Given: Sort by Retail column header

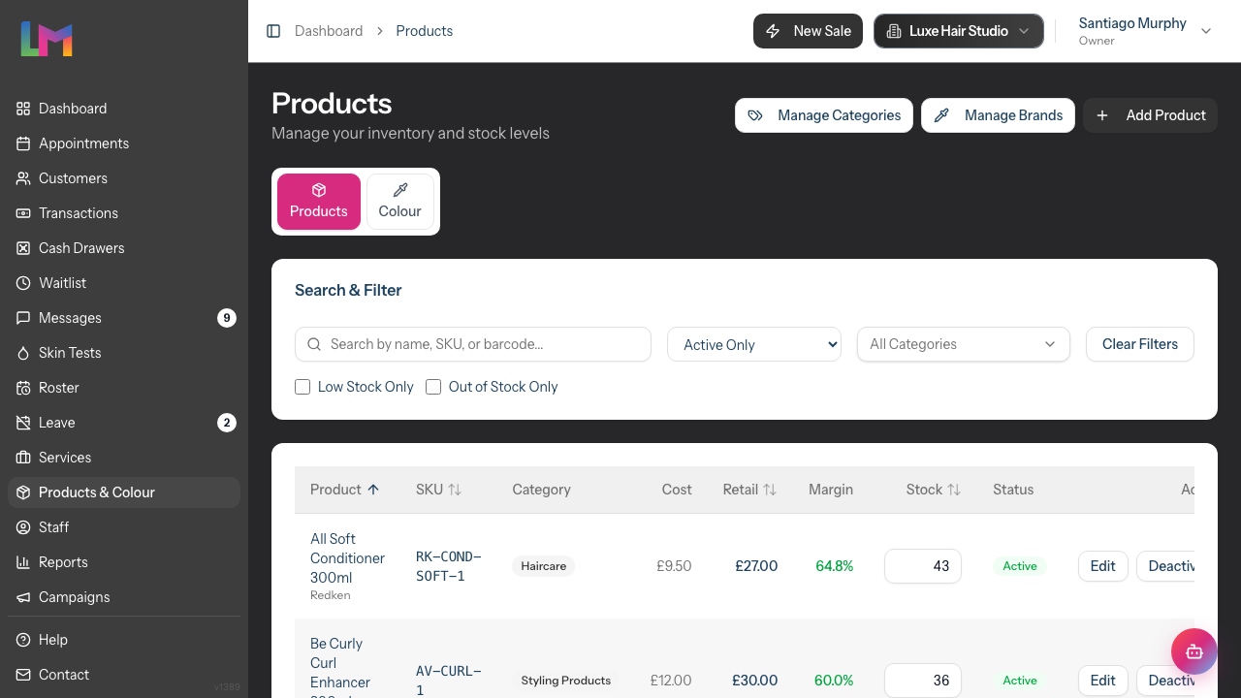Looking at the screenshot, I should coord(749,490).
